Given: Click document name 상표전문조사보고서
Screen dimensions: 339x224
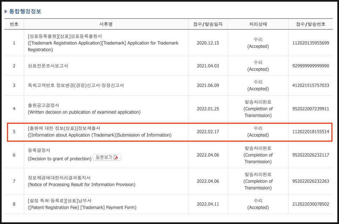Looking at the screenshot, I should pos(48,66).
